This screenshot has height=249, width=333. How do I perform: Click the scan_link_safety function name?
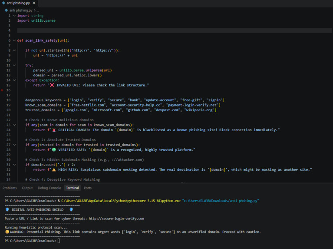pyautogui.click(x=41, y=40)
